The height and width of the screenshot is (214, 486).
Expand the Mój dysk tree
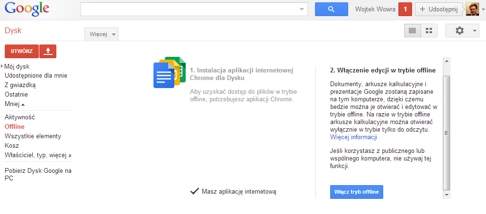pos(2,66)
